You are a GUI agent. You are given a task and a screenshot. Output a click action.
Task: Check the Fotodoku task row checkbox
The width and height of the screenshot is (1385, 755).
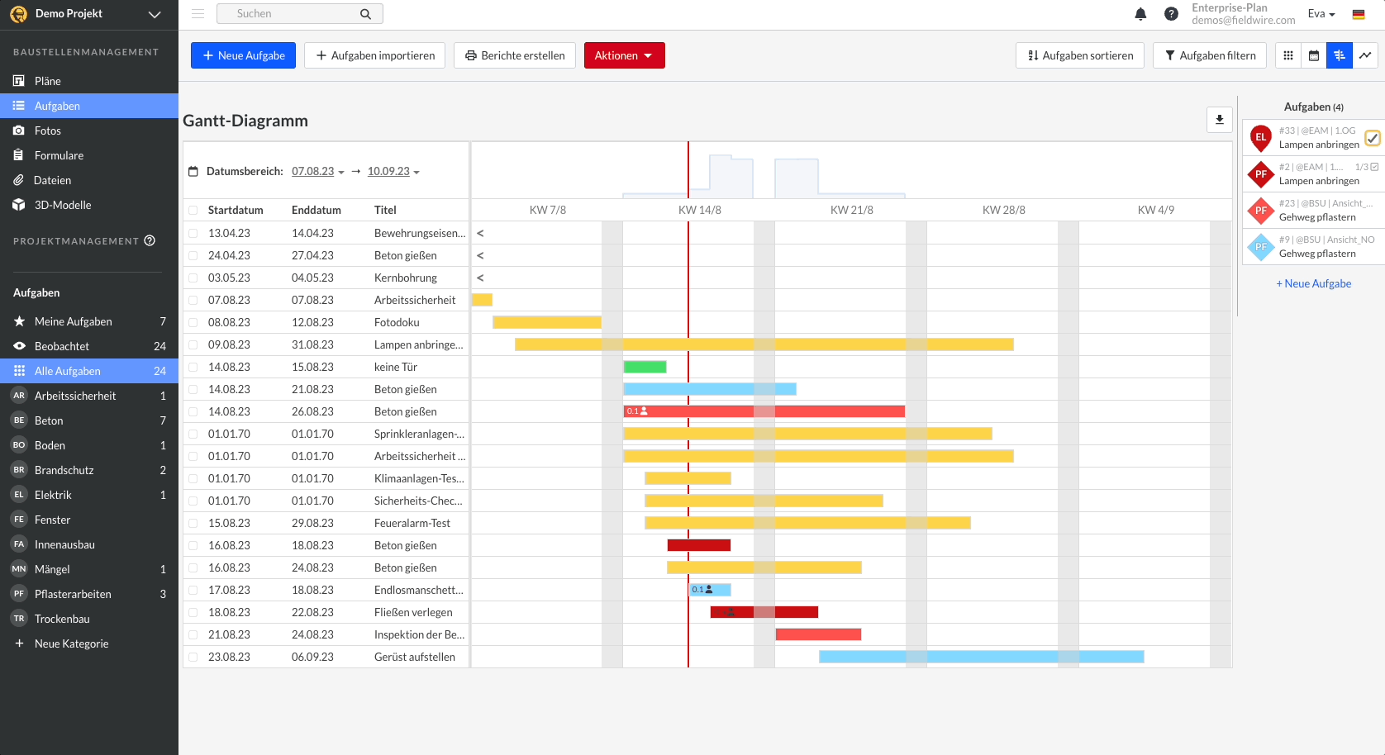pyautogui.click(x=193, y=323)
